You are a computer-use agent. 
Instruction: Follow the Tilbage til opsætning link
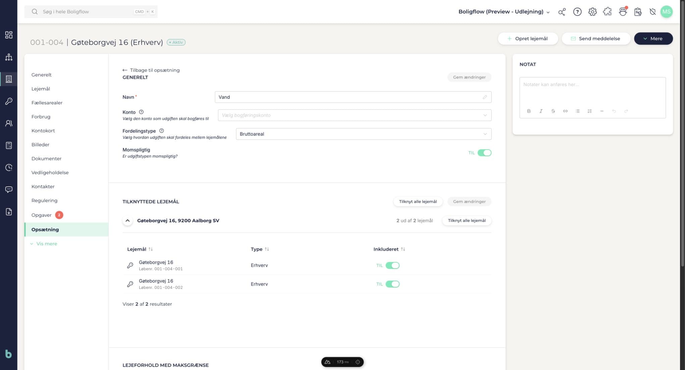pos(151,70)
